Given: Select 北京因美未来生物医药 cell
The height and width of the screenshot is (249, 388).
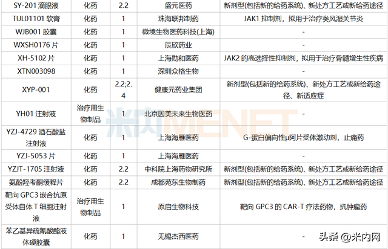Looking at the screenshot, I should click(x=178, y=114).
